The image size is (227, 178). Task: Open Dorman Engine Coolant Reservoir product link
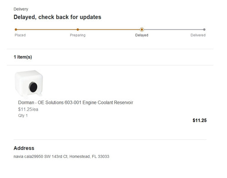click(75, 102)
